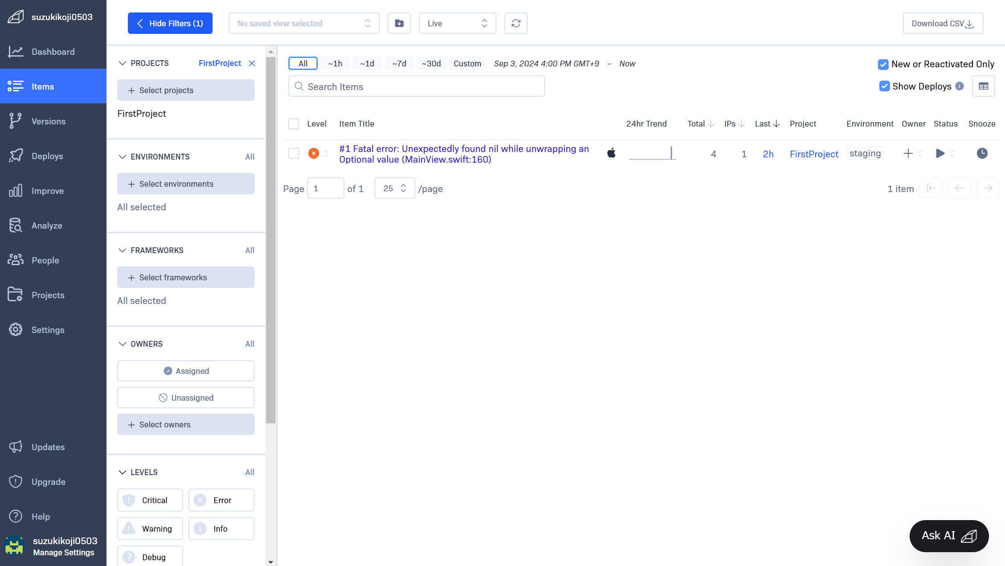The height and width of the screenshot is (566, 1005).
Task: Open the Live mode dropdown
Action: coord(457,23)
